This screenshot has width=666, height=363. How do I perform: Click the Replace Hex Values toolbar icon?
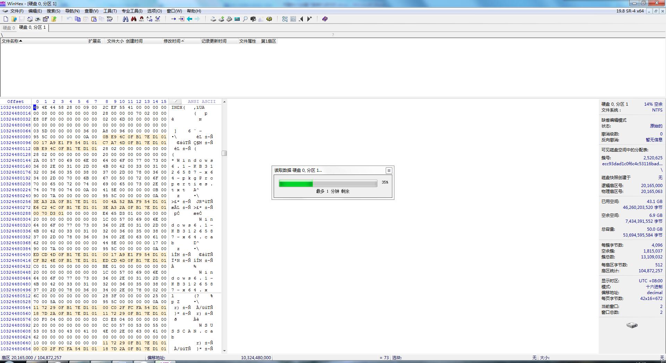157,19
